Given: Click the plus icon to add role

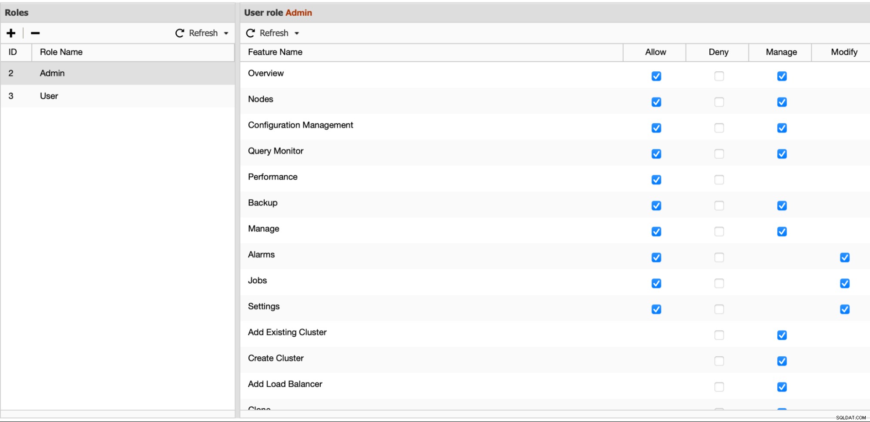Looking at the screenshot, I should pos(11,33).
